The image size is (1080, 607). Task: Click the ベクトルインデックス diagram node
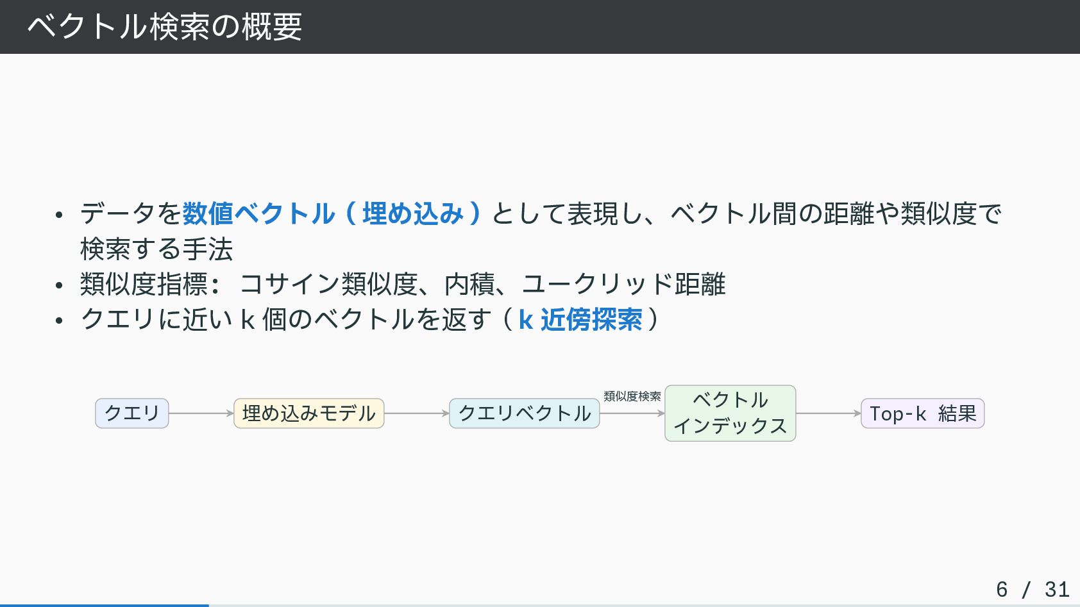[x=730, y=413]
